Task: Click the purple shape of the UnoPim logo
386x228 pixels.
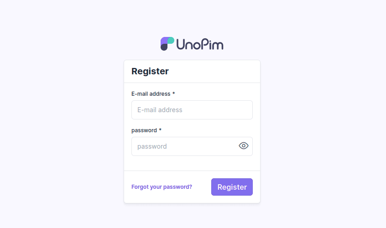Action: [164, 40]
